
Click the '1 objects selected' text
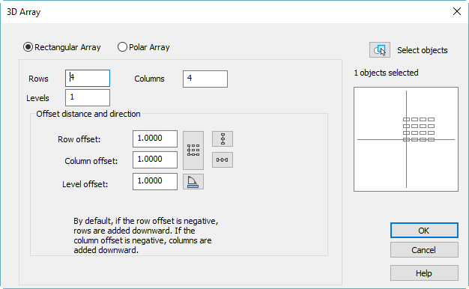386,73
